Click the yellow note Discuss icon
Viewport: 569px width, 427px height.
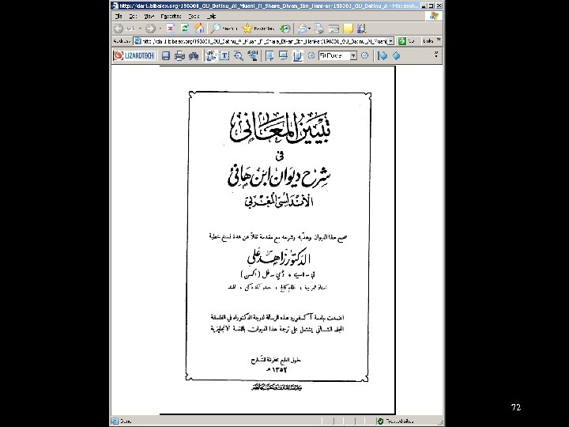click(x=348, y=28)
